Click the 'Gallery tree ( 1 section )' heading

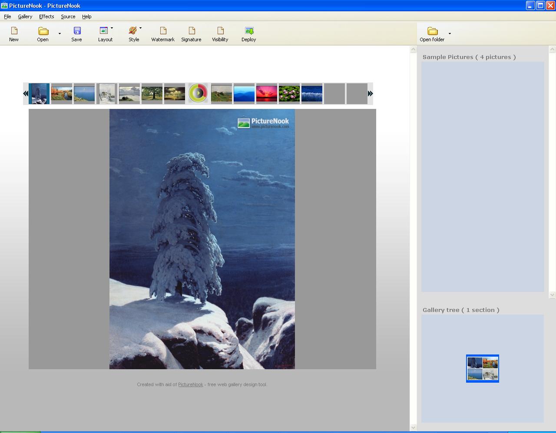[461, 310]
